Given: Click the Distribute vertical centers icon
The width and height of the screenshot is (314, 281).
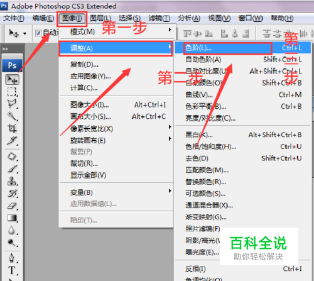Looking at the screenshot, I should coord(278,33).
